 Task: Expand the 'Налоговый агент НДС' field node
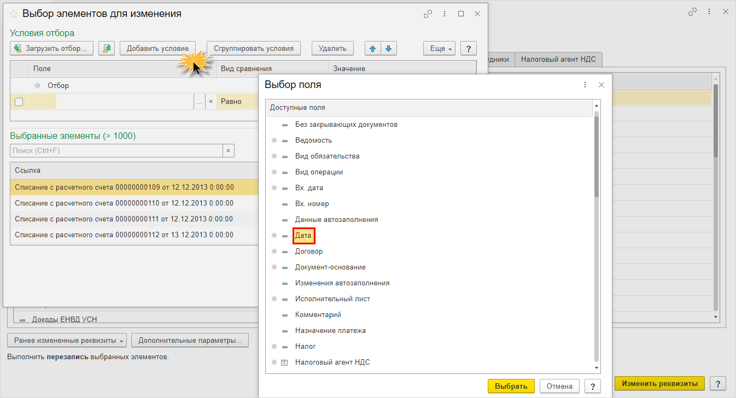[x=274, y=362]
